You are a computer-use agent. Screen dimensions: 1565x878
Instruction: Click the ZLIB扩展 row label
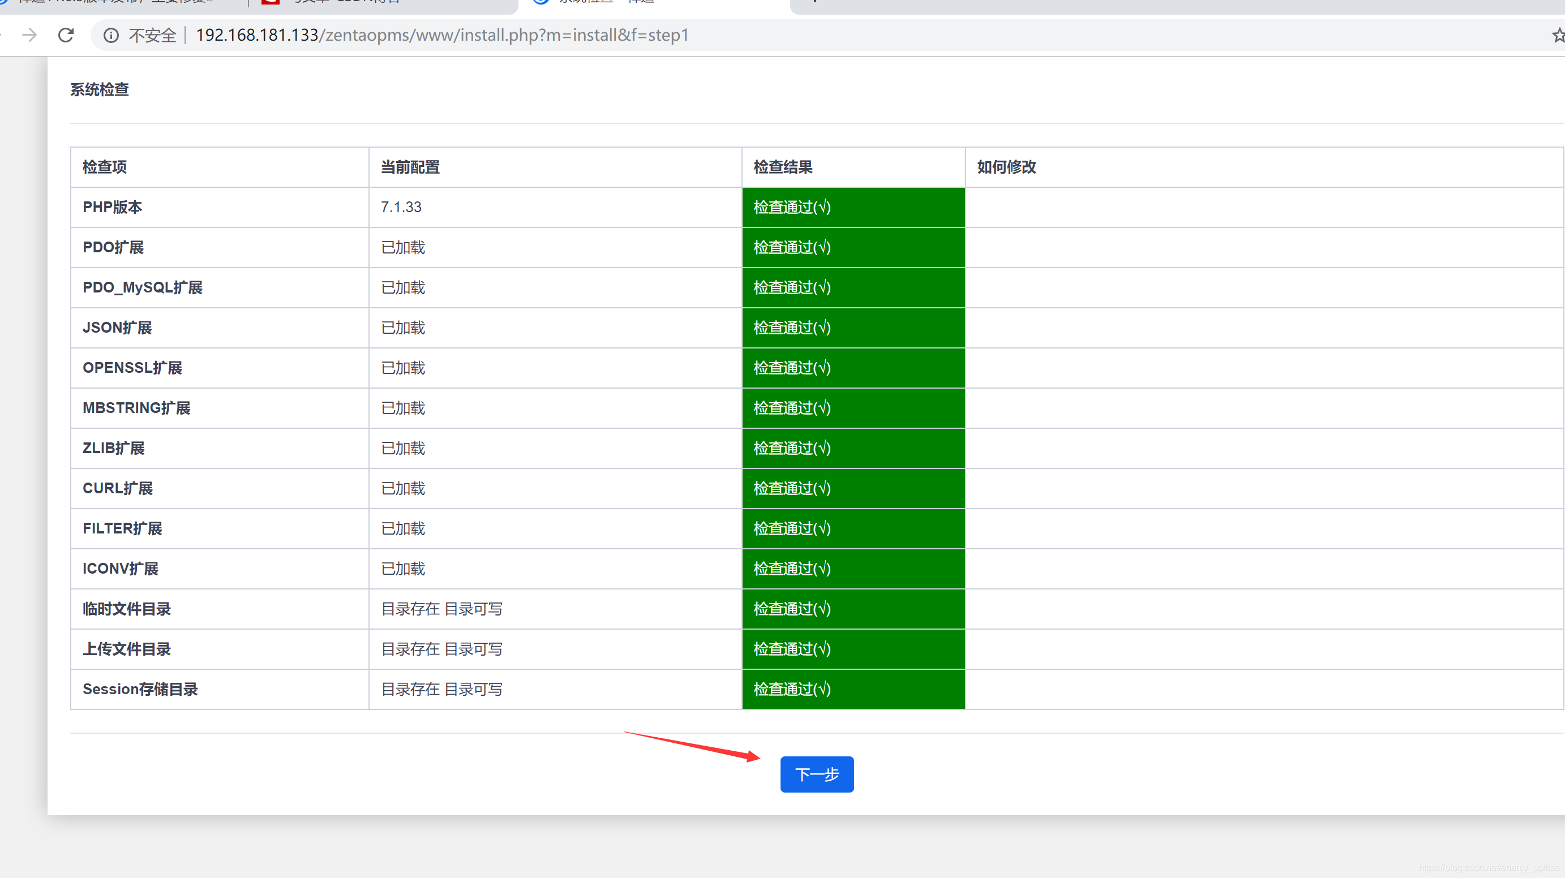pyautogui.click(x=114, y=448)
